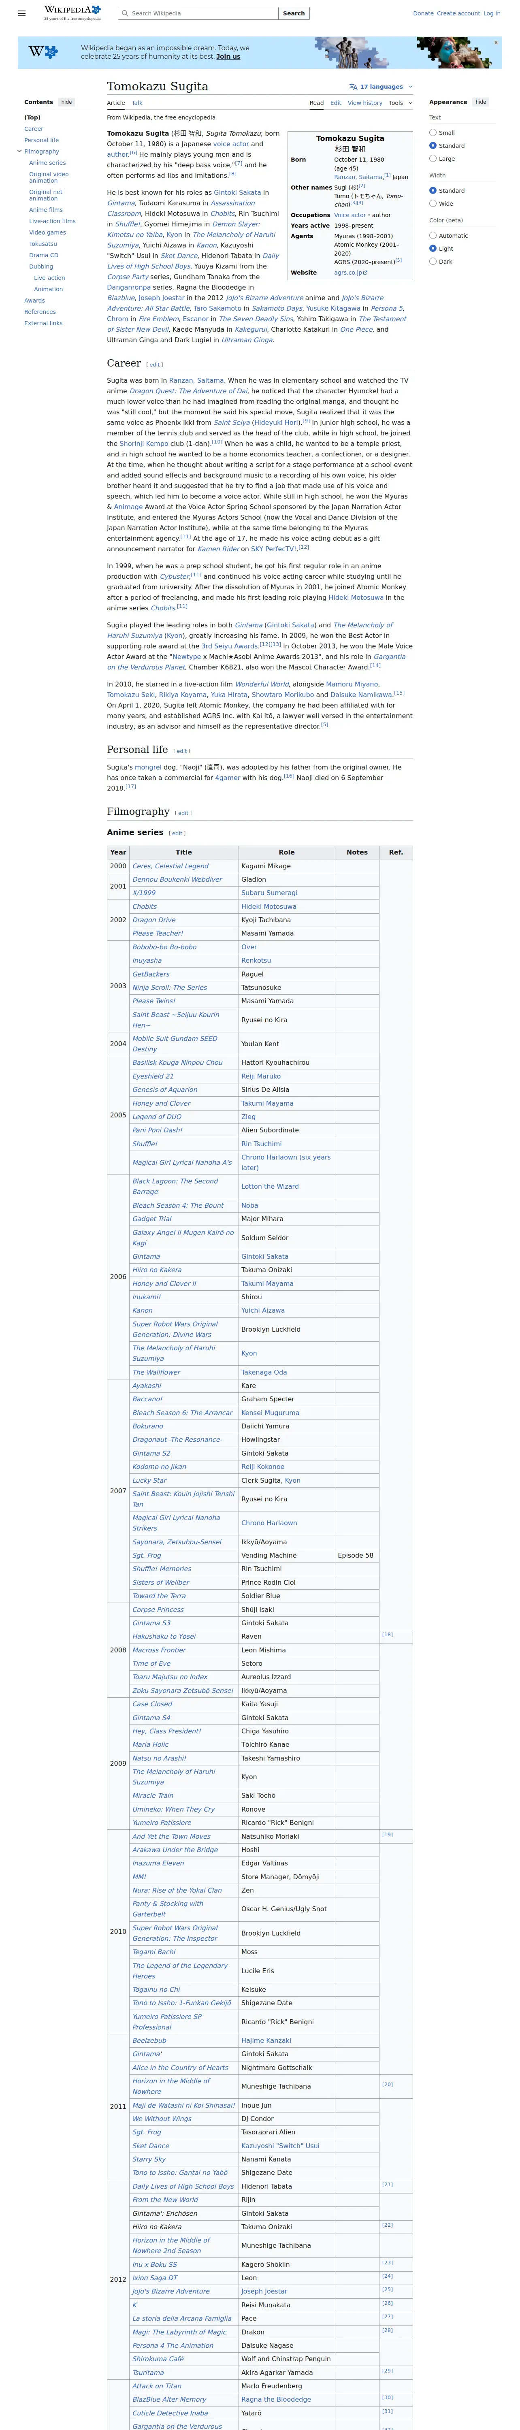This screenshot has width=520, height=2430.
Task: Click the Join us banner link
Action: pyautogui.click(x=228, y=57)
